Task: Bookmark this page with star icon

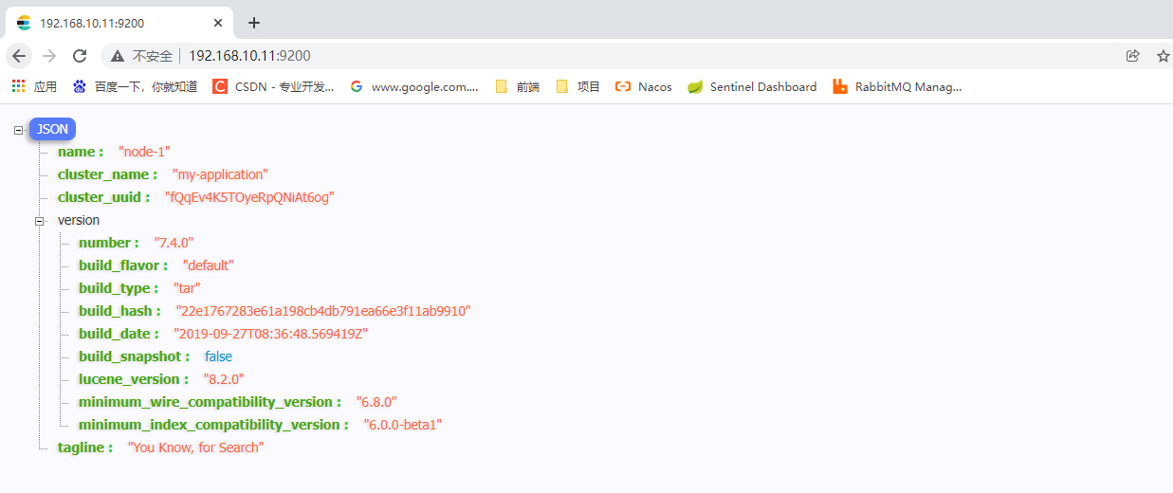Action: [1164, 56]
